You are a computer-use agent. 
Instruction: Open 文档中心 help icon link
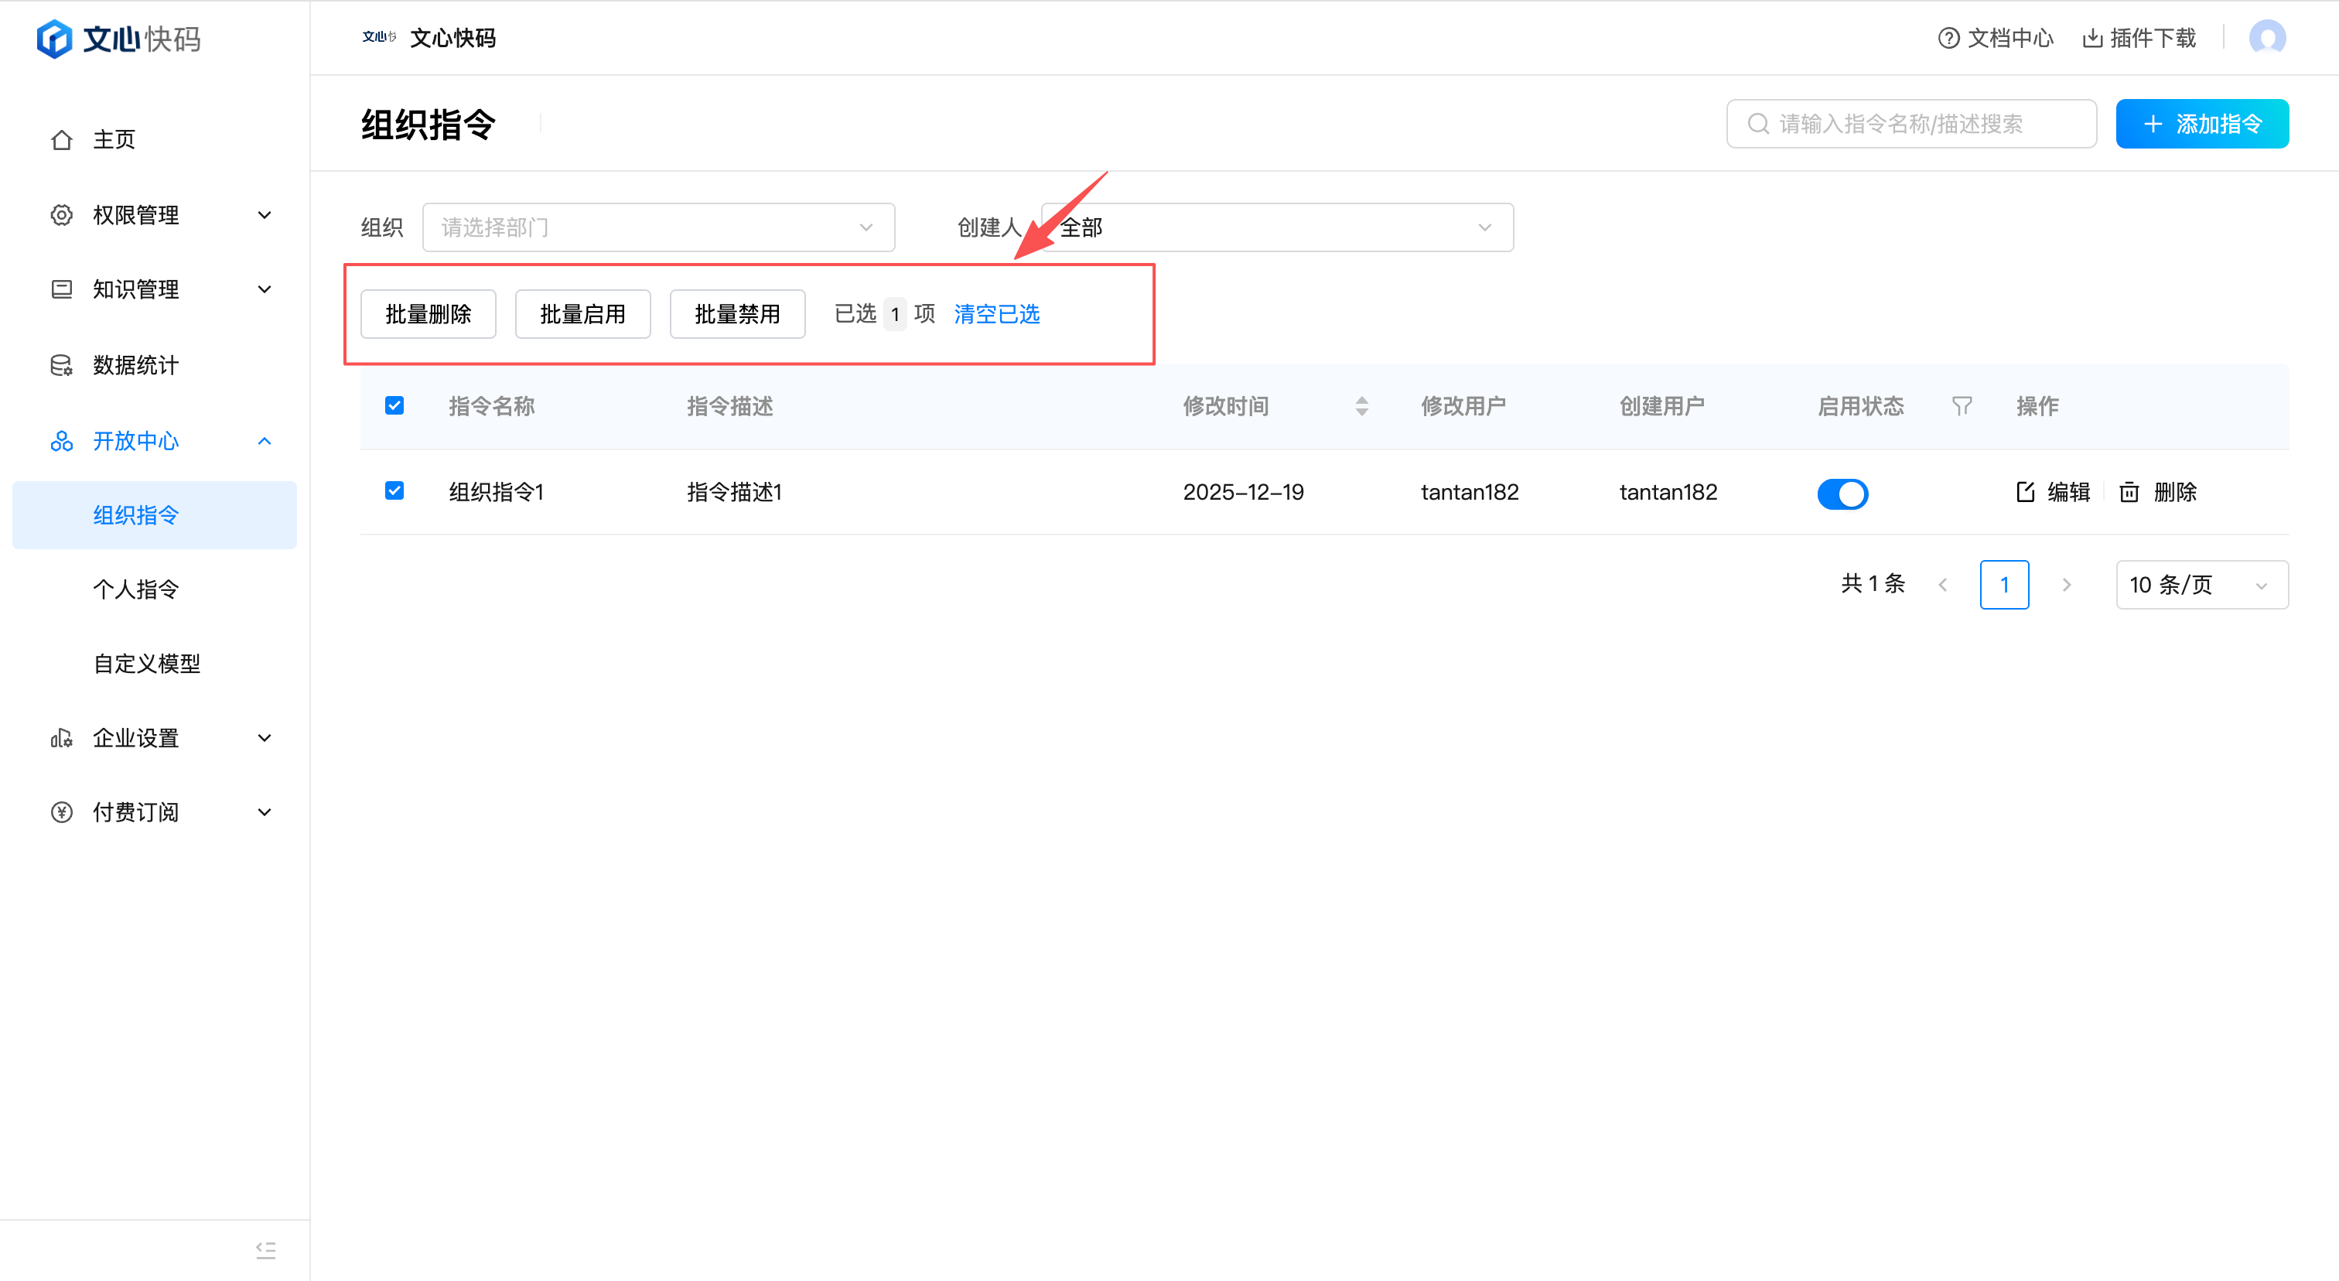1948,38
